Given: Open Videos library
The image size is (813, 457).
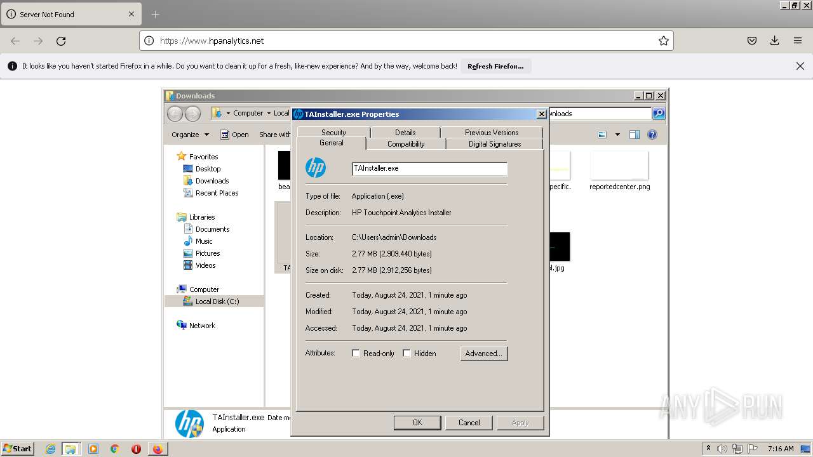Looking at the screenshot, I should coord(205,265).
